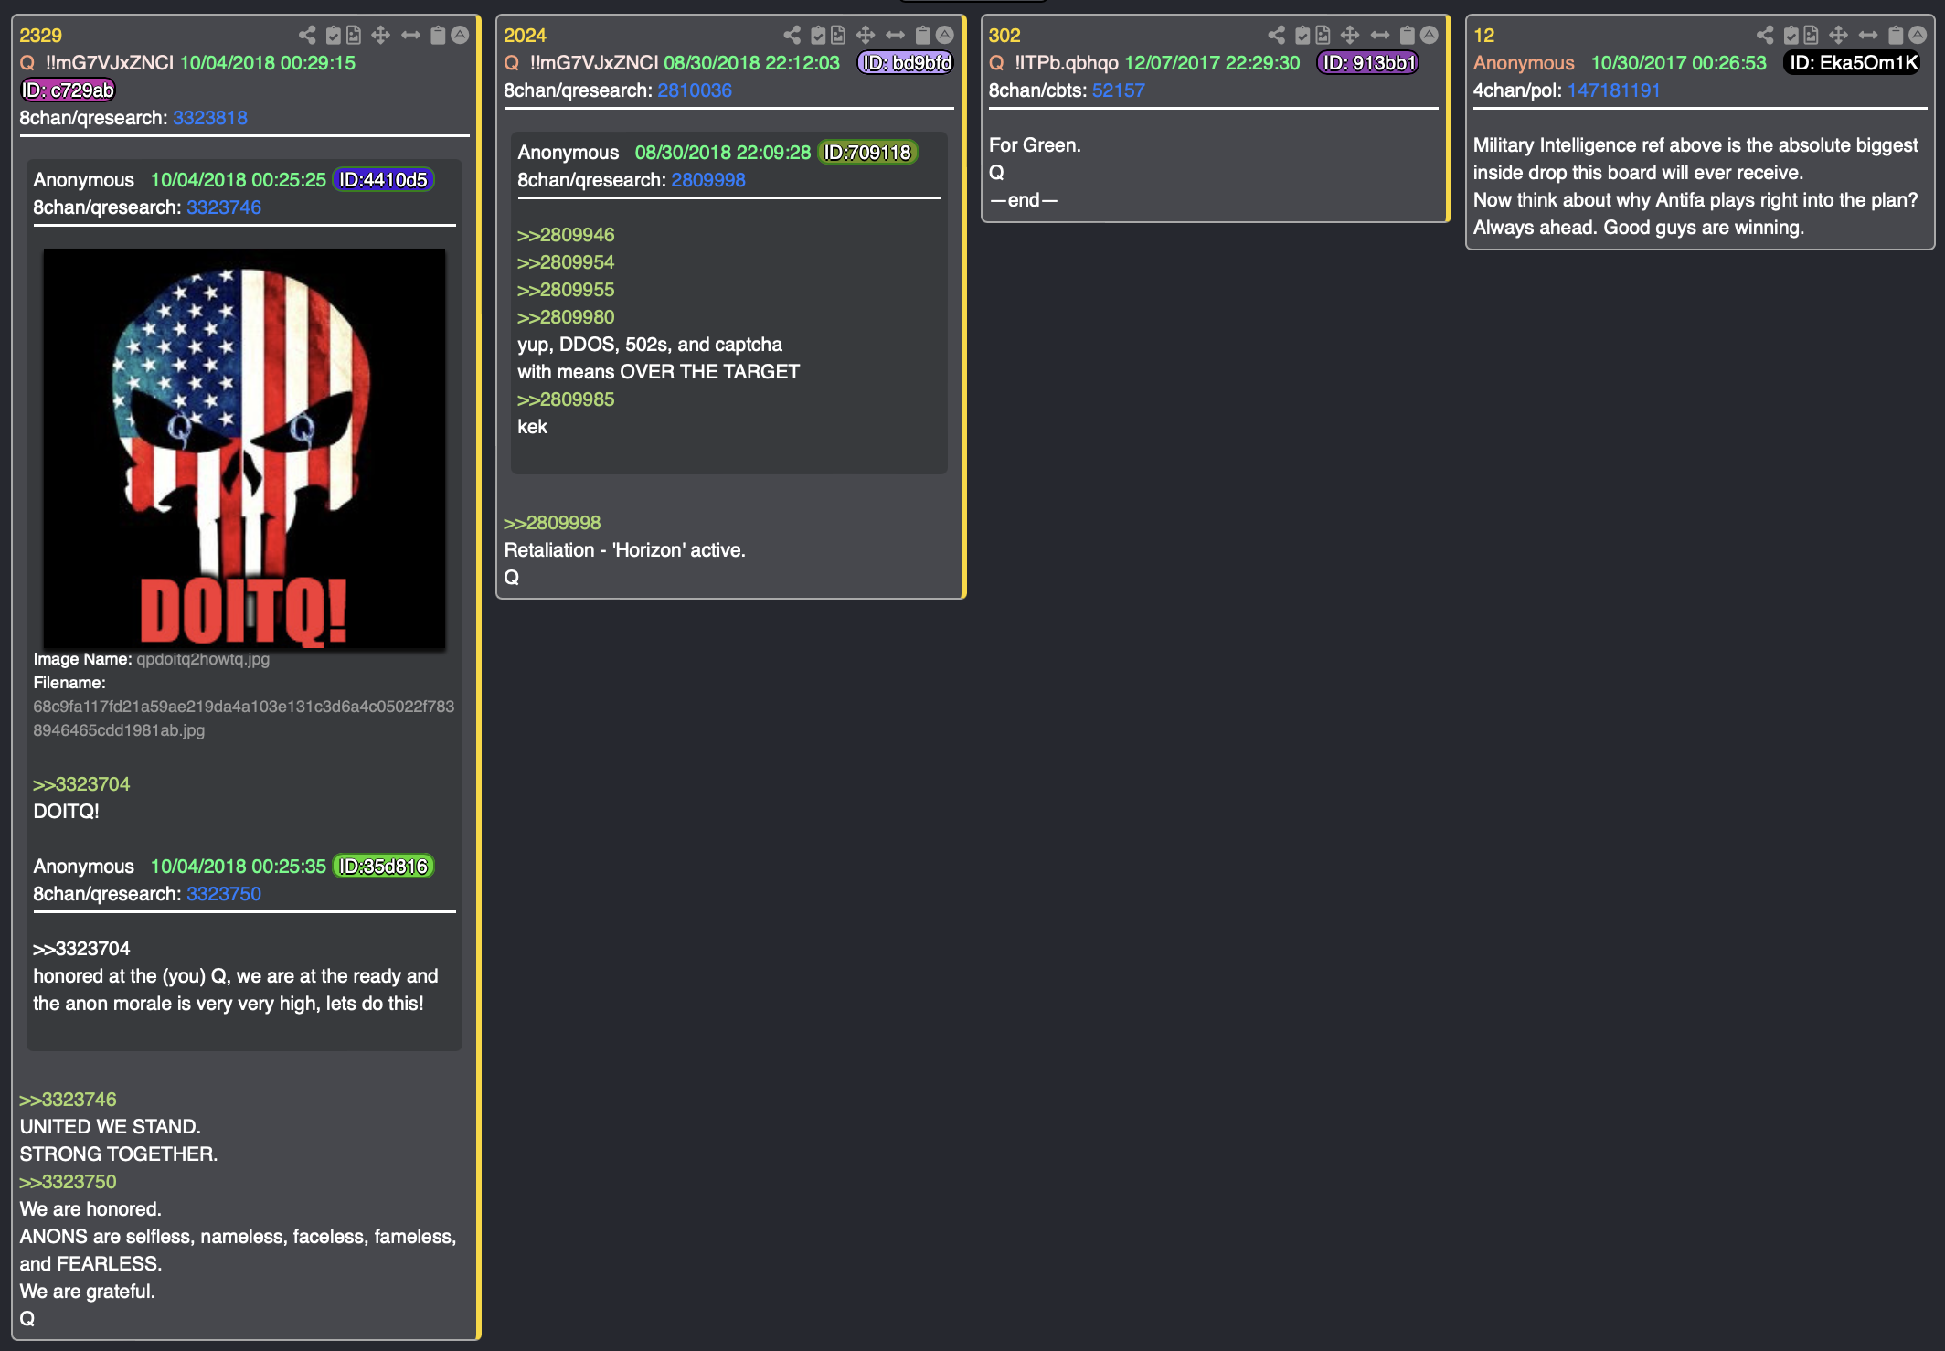Follow reference >>2809954

click(566, 262)
